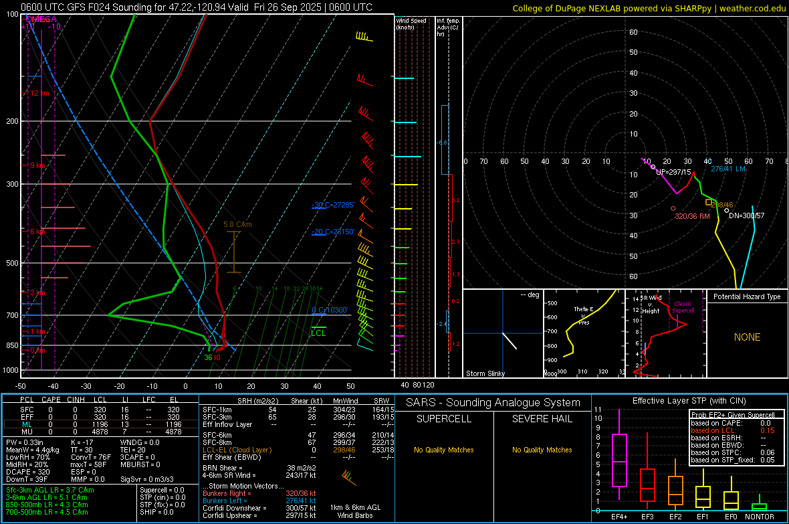
Task: Click the -20 C=23150' level label
Action: (x=333, y=232)
